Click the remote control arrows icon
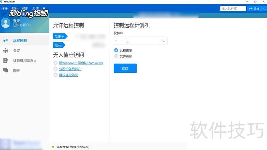Viewport: 267px width, 150px height. [x=6, y=40]
